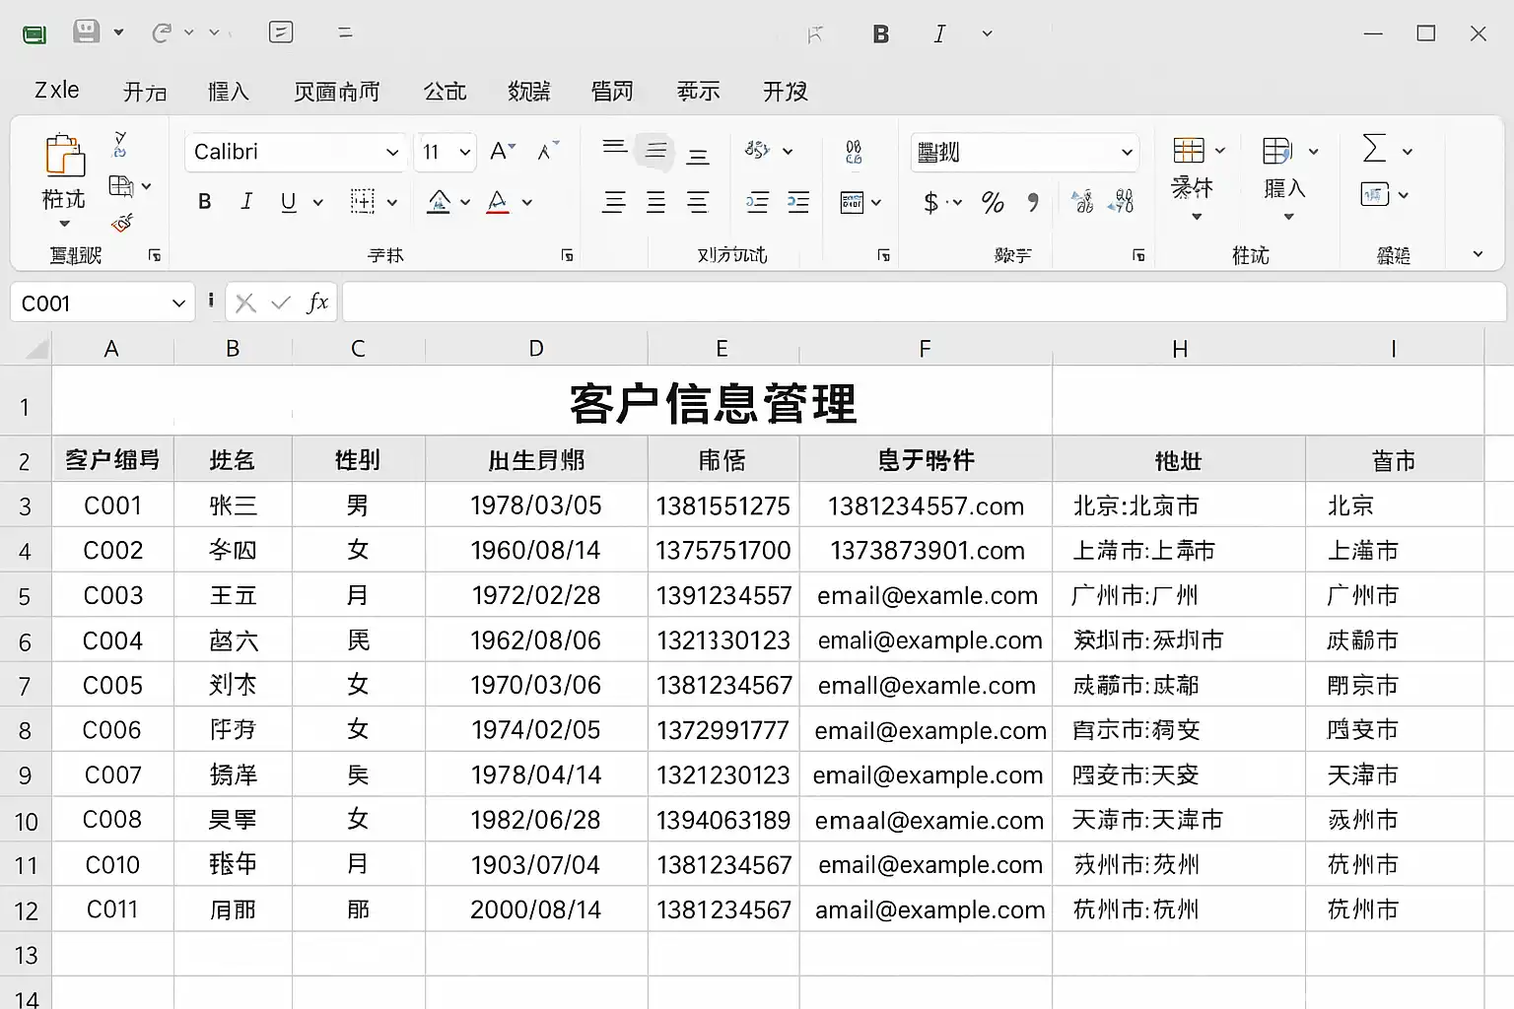1514x1009 pixels.
Task: Click the cell borders icon
Action: pyautogui.click(x=363, y=202)
